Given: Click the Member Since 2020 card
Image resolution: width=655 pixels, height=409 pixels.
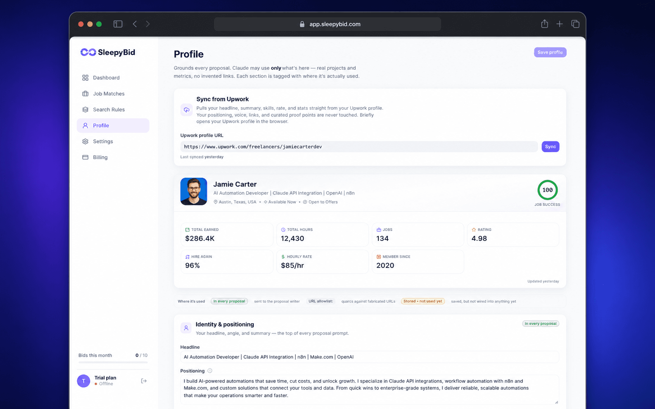Looking at the screenshot, I should [x=418, y=261].
